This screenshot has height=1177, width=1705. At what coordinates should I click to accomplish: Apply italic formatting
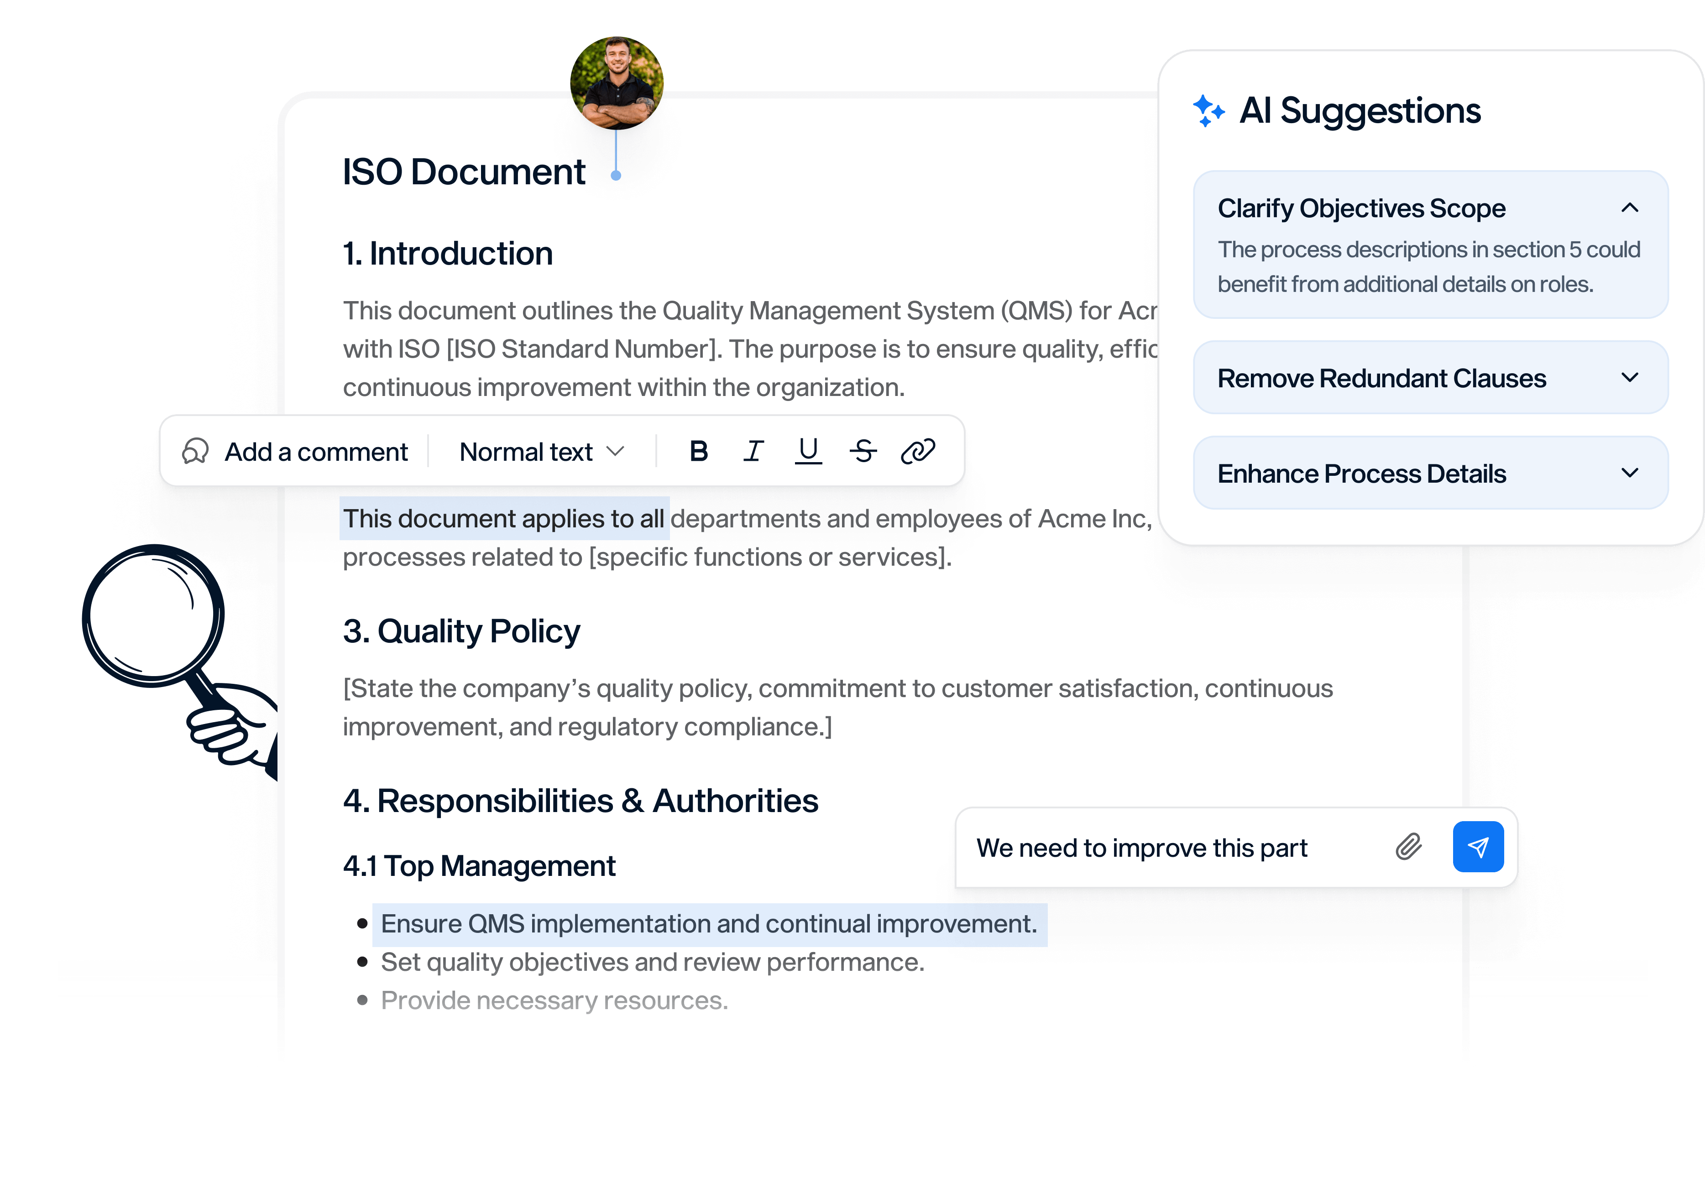click(x=753, y=451)
